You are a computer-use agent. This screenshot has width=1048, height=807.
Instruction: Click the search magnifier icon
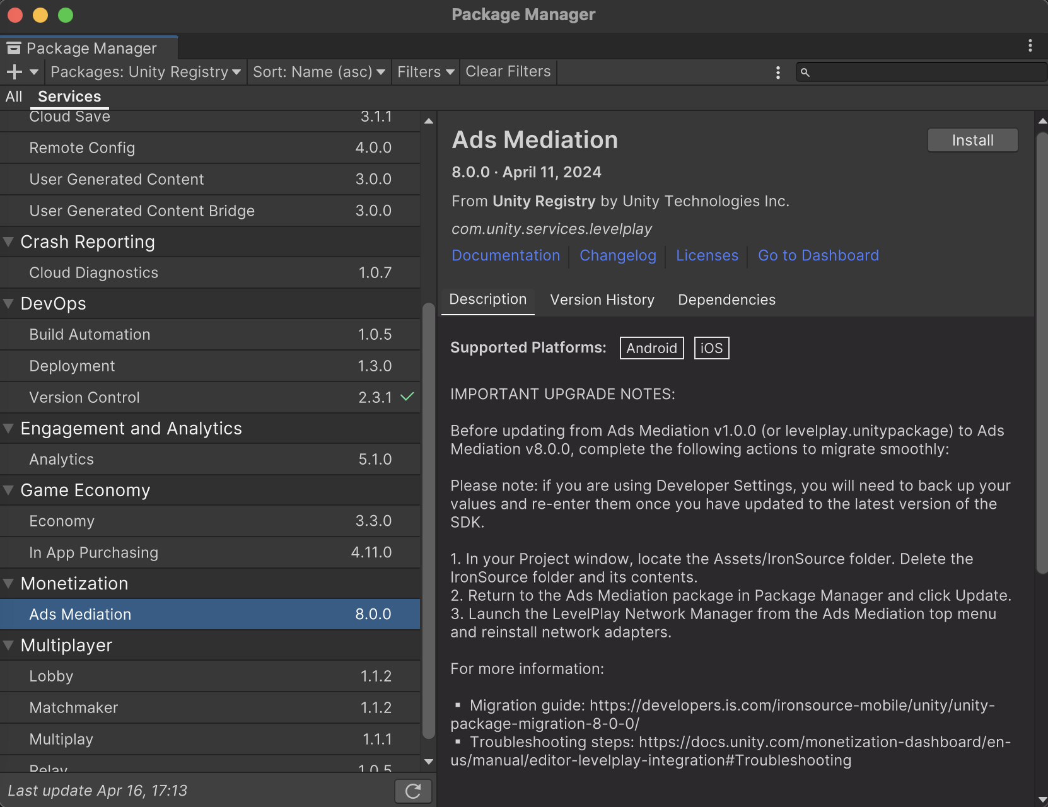tap(805, 73)
